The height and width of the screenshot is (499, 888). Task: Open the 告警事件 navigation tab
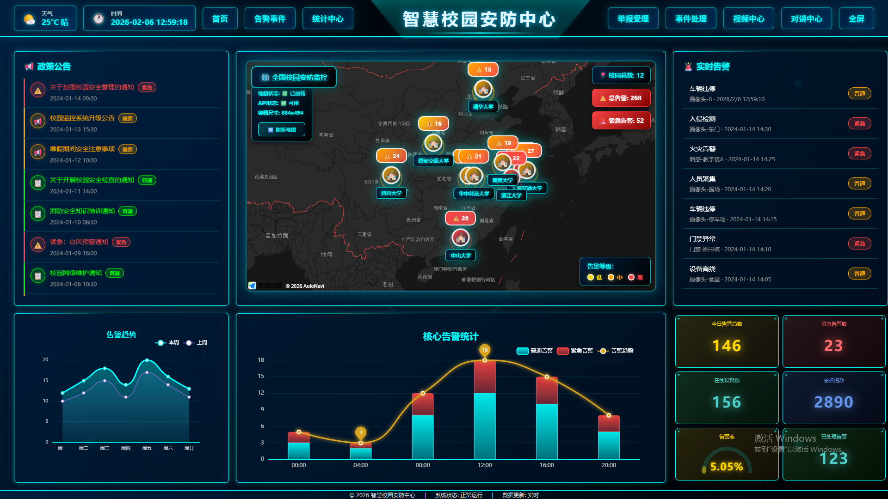tap(270, 19)
